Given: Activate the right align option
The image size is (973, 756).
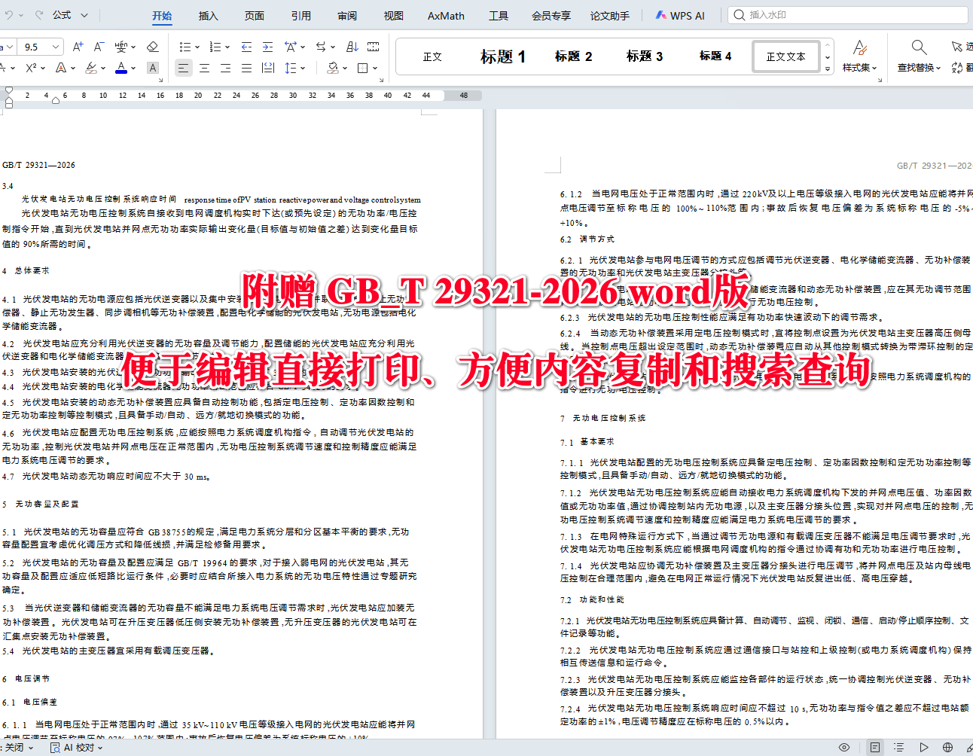Looking at the screenshot, I should pos(224,68).
